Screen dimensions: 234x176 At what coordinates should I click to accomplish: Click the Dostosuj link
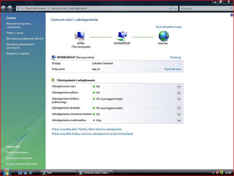(175, 57)
